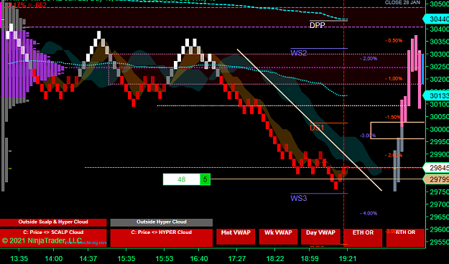Click the 30050 price axis label
Screen dimensions: 449x264
pyautogui.click(x=439, y=116)
